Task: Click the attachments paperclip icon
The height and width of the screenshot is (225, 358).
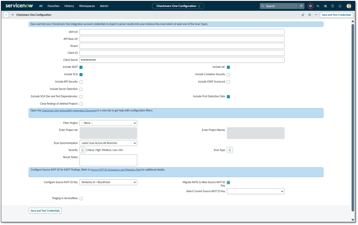Action: click(x=303, y=15)
